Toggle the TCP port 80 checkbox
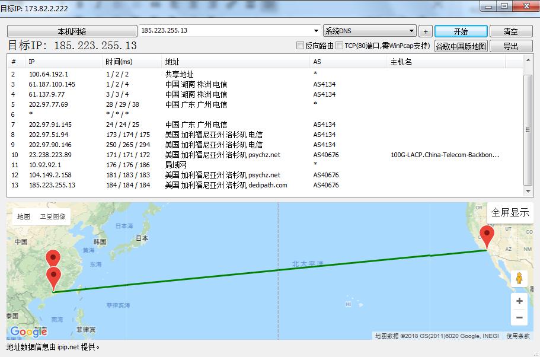Screen dimensions: 540x357 coord(340,46)
